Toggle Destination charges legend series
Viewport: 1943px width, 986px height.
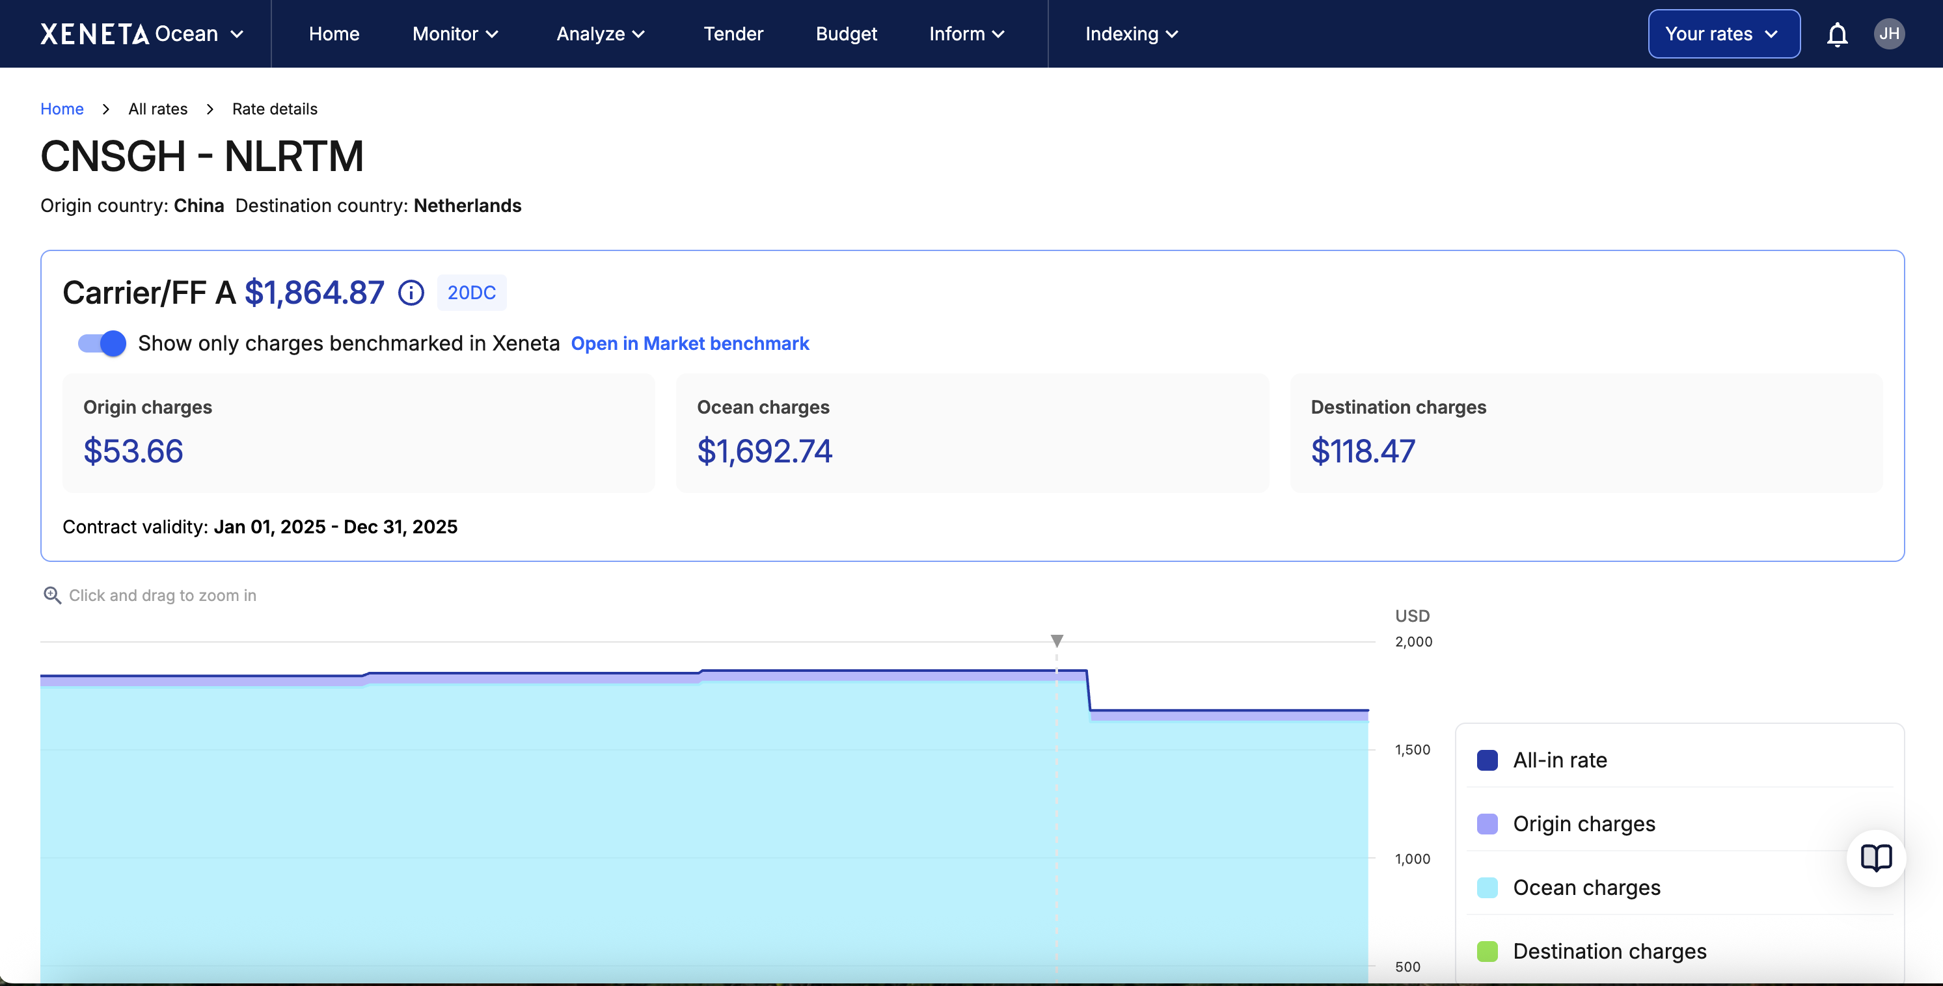coord(1609,952)
